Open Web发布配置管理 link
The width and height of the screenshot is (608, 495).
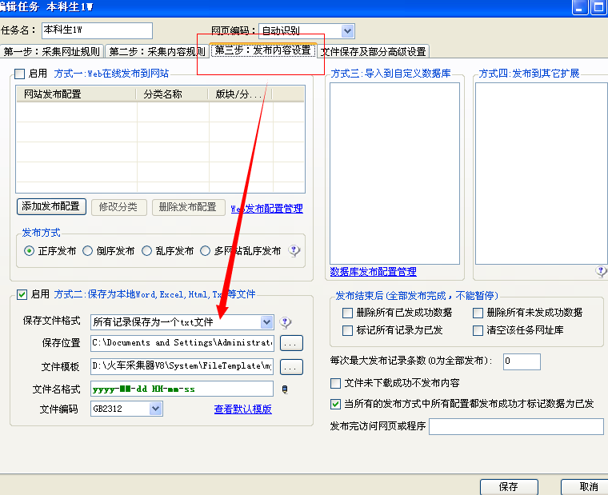tap(266, 209)
